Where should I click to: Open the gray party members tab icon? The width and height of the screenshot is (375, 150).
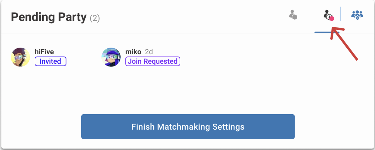293,15
